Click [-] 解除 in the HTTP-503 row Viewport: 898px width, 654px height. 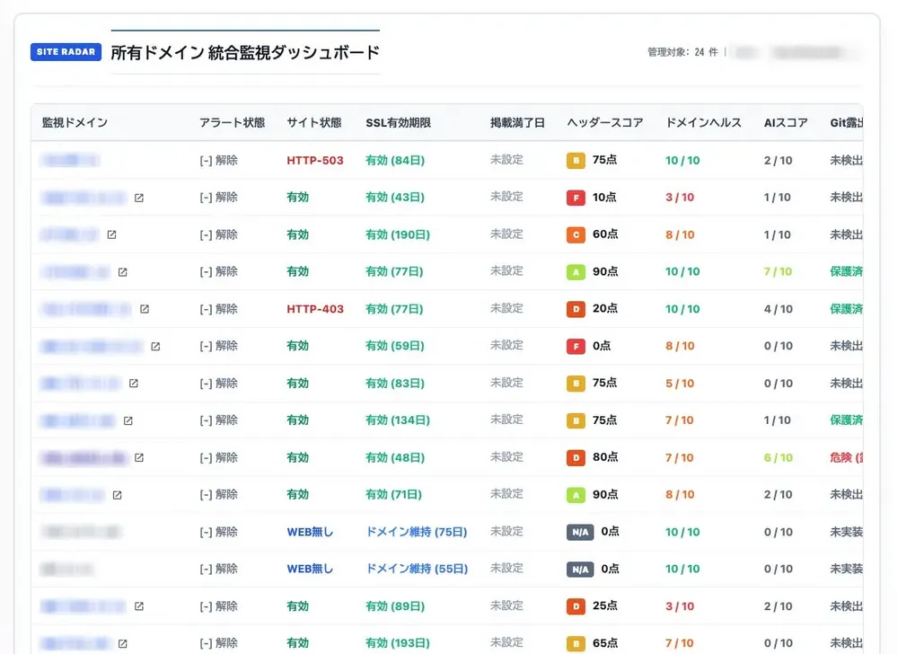218,160
